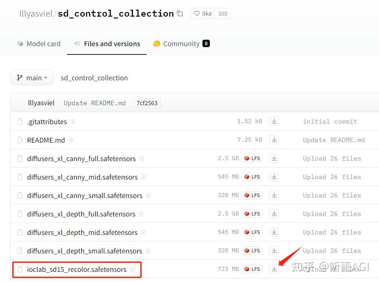Open initial commit message for .gitattributes
This screenshot has height=282, width=379.
pos(330,121)
